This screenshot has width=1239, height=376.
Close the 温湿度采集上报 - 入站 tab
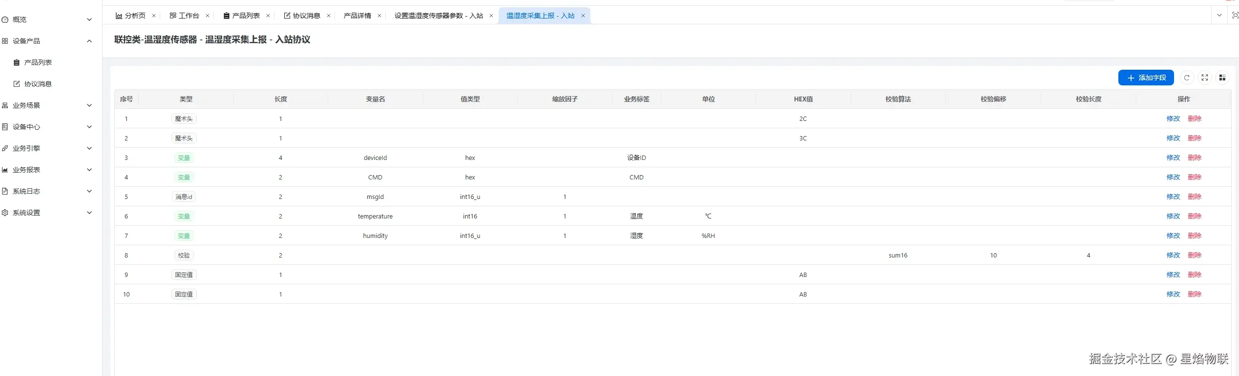[583, 16]
